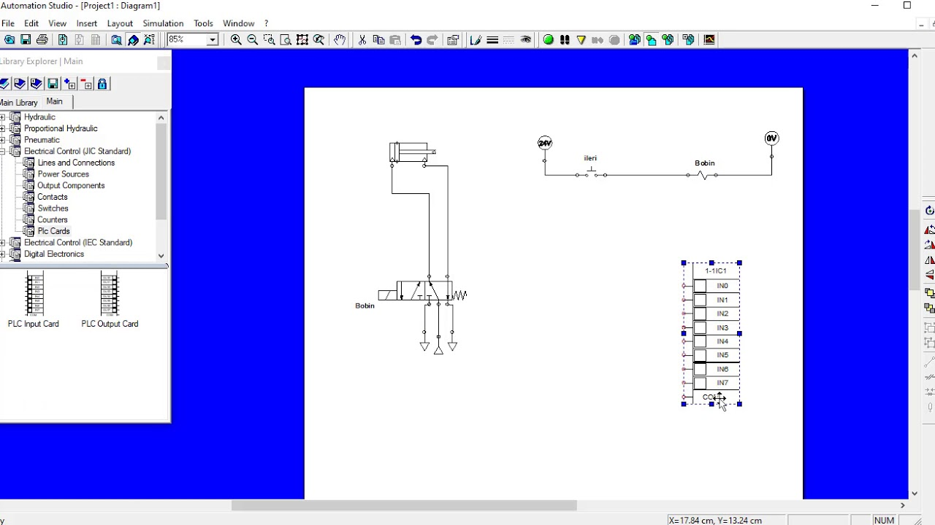
Task: Click the Zoom Page icon
Action: tap(286, 40)
